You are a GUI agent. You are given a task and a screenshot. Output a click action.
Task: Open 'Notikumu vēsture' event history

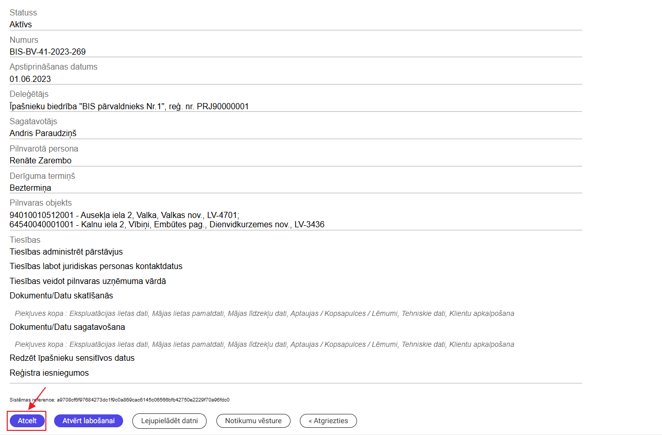point(253,421)
